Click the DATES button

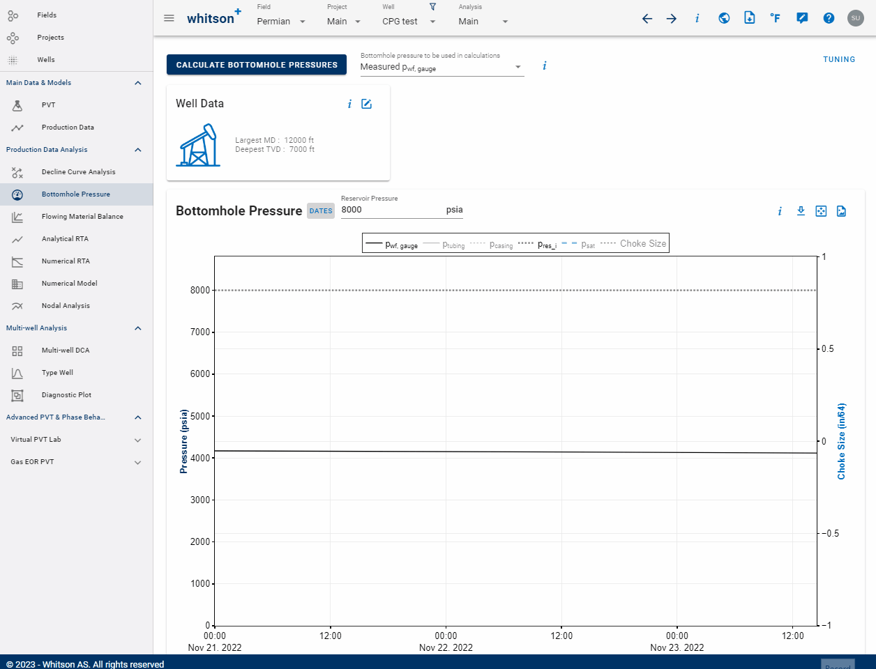tap(321, 211)
